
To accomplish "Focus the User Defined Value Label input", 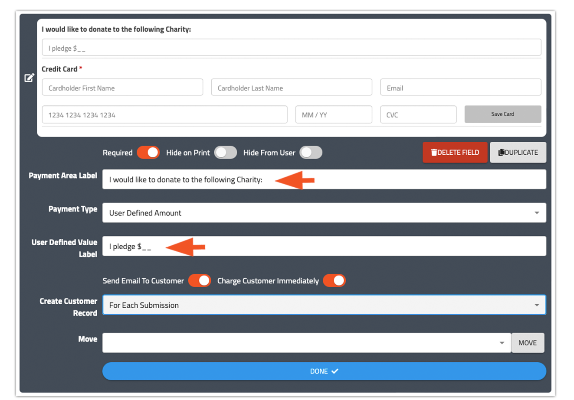I will (324, 246).
